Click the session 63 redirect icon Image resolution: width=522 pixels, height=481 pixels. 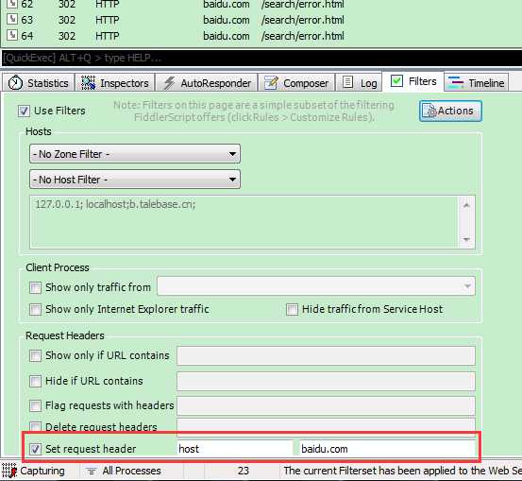tap(12, 19)
